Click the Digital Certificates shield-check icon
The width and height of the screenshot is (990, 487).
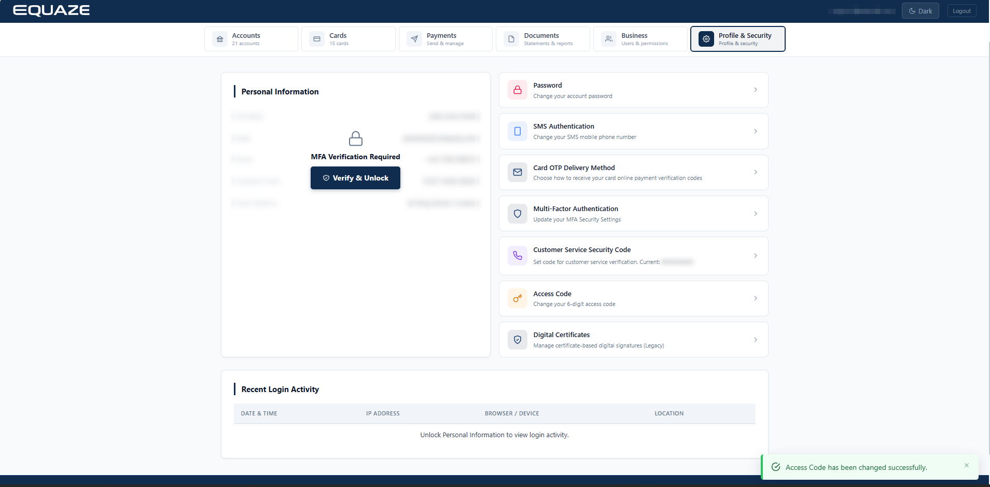tap(518, 340)
